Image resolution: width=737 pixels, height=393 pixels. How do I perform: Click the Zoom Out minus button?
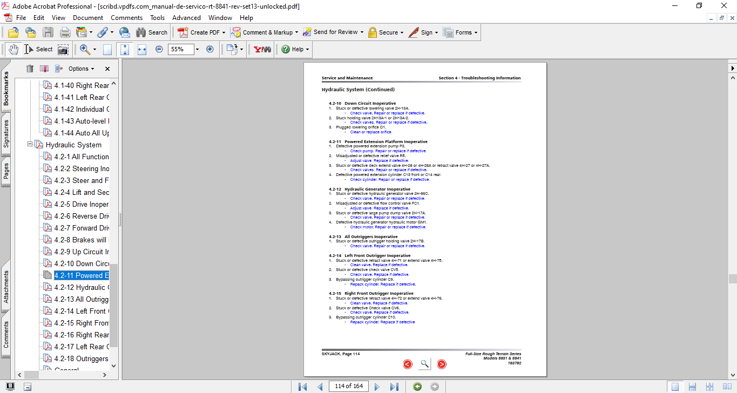click(x=159, y=49)
